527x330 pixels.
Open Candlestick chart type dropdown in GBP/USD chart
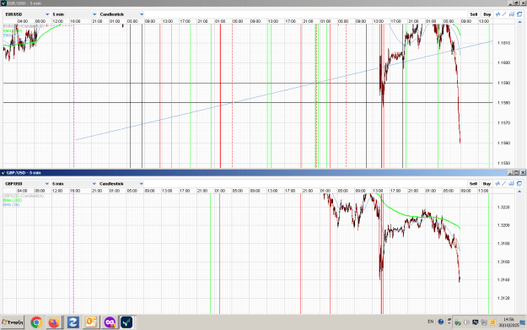121,184
